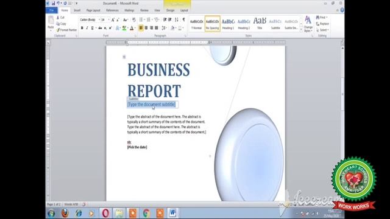
Task: Click the Increase Indent icon
Action: tap(170, 19)
